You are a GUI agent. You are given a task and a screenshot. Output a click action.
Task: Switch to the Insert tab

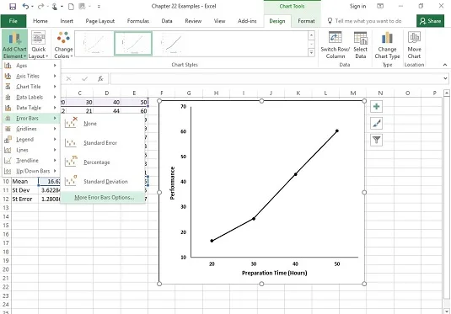pyautogui.click(x=67, y=21)
